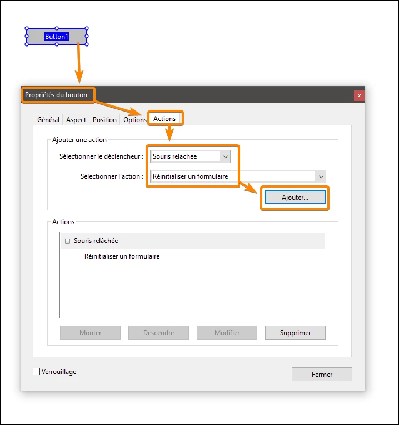Click the Modifier button
Image resolution: width=399 pixels, height=425 pixels.
coord(227,332)
